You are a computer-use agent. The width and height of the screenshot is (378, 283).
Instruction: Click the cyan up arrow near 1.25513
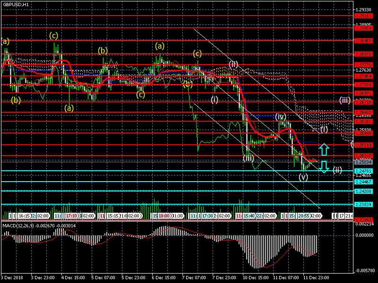[x=324, y=149]
